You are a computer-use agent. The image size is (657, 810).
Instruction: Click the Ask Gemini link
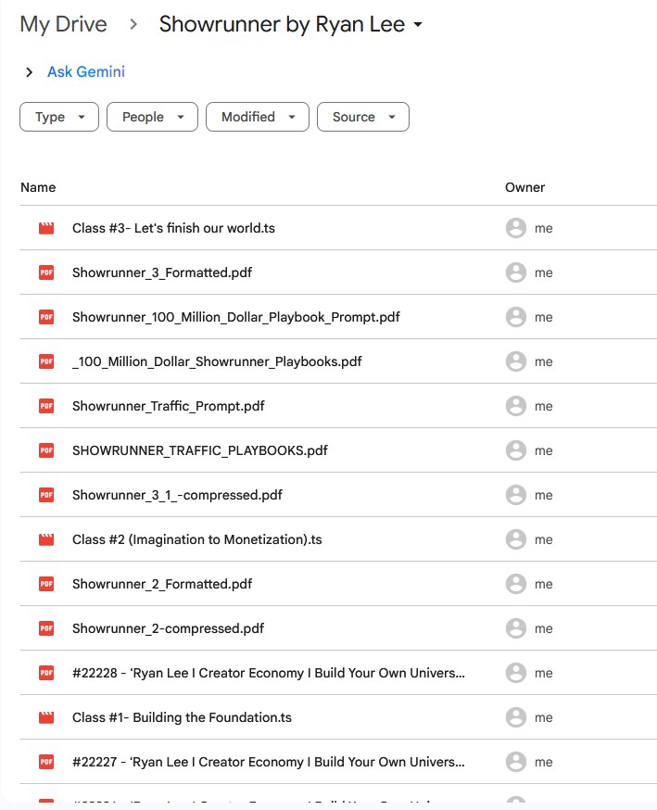86,72
